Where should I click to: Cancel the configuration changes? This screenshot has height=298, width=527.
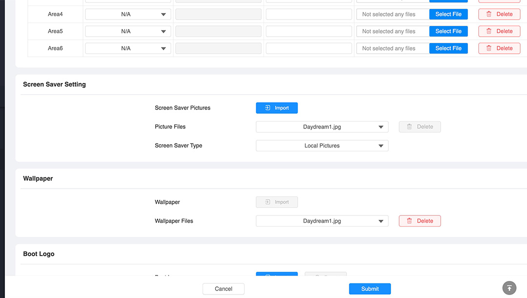[x=223, y=289]
